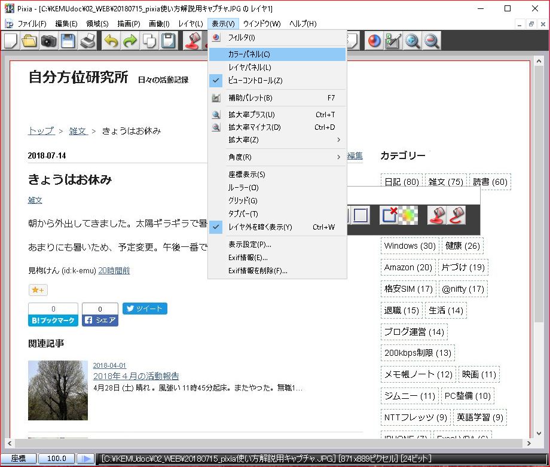Screen dimensions: 550x467
Task: Open the helper palette checklist icon
Action: [393, 41]
